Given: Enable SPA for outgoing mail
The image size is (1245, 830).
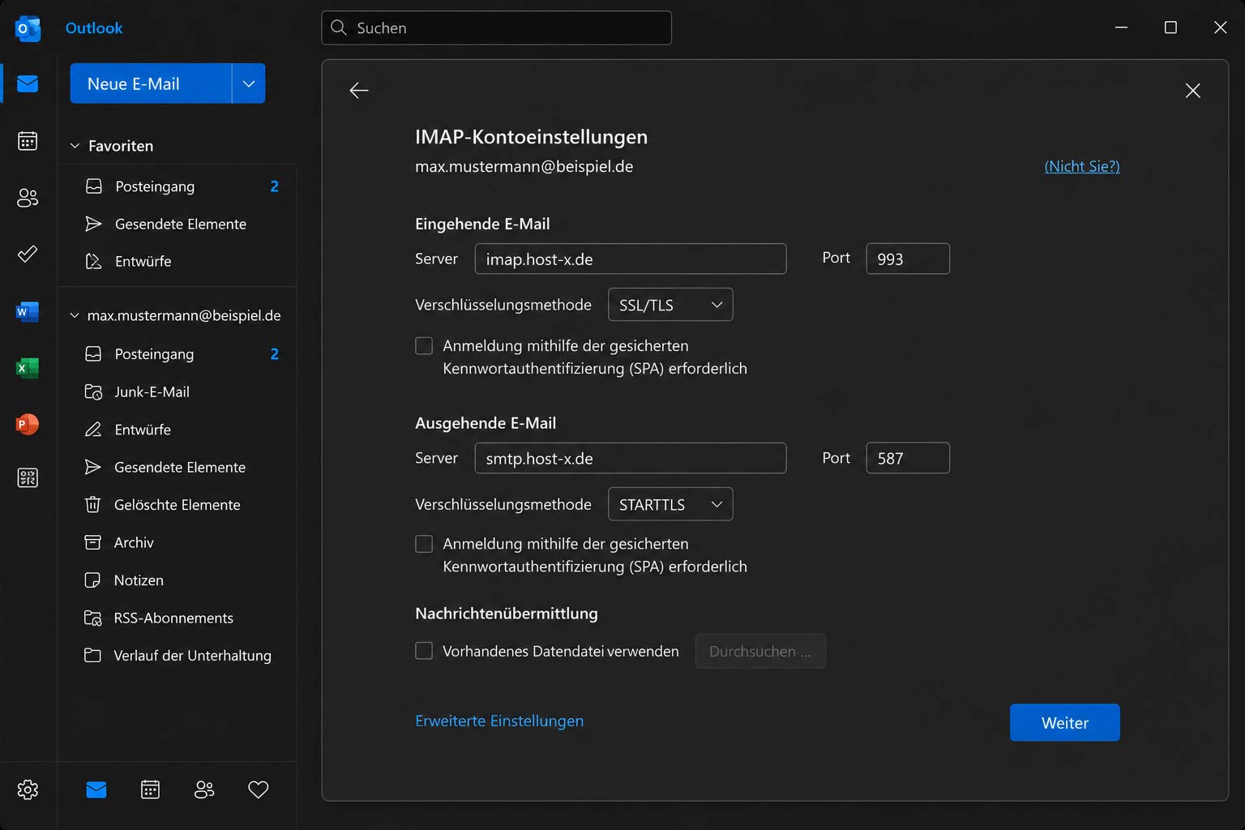Looking at the screenshot, I should coord(424,544).
